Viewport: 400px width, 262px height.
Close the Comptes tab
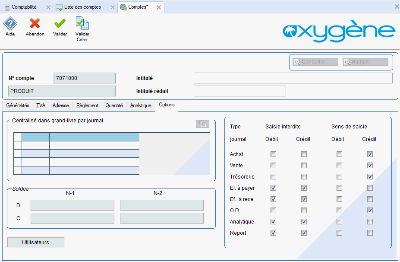159,7
